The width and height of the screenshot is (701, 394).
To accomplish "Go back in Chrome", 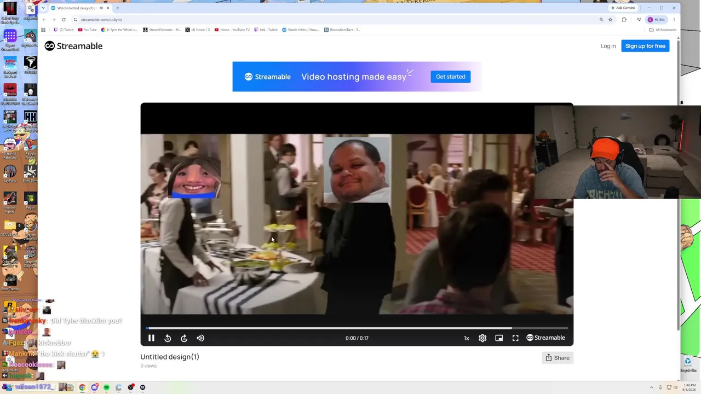I will [44, 20].
